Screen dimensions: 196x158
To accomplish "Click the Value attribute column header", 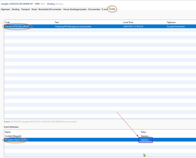I will pyautogui.click(x=168, y=132).
